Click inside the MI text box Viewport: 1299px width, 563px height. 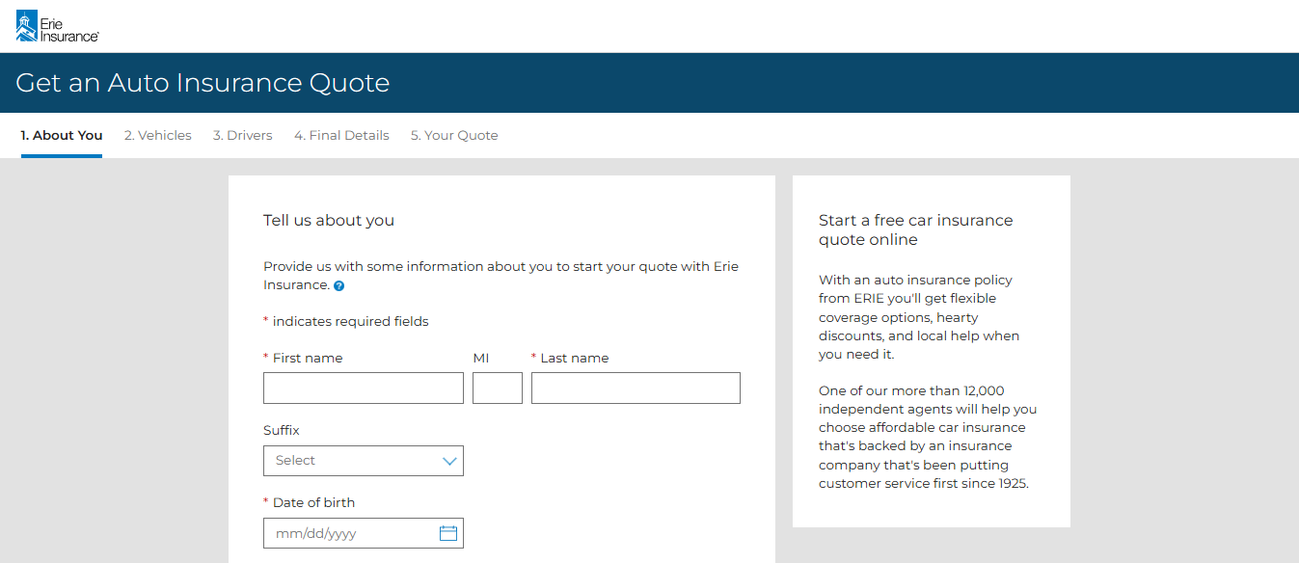tap(497, 389)
